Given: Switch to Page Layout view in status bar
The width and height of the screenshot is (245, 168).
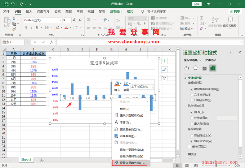Looking at the screenshot, I should click(x=187, y=165).
